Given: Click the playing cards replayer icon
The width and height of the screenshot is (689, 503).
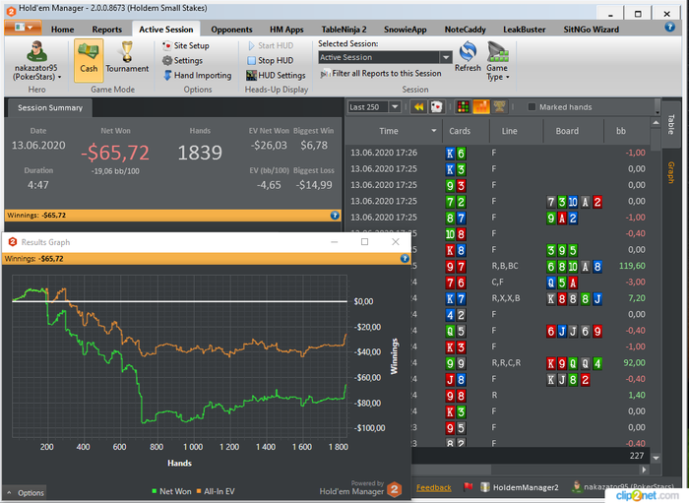Looking at the screenshot, I should (436, 106).
